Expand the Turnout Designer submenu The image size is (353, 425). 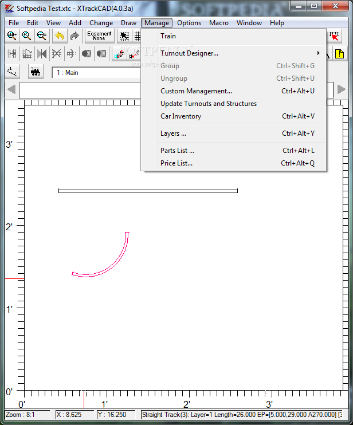pyautogui.click(x=233, y=53)
